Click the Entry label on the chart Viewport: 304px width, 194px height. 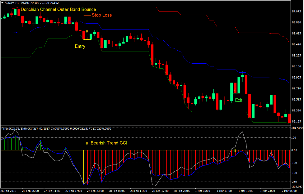(x=80, y=46)
